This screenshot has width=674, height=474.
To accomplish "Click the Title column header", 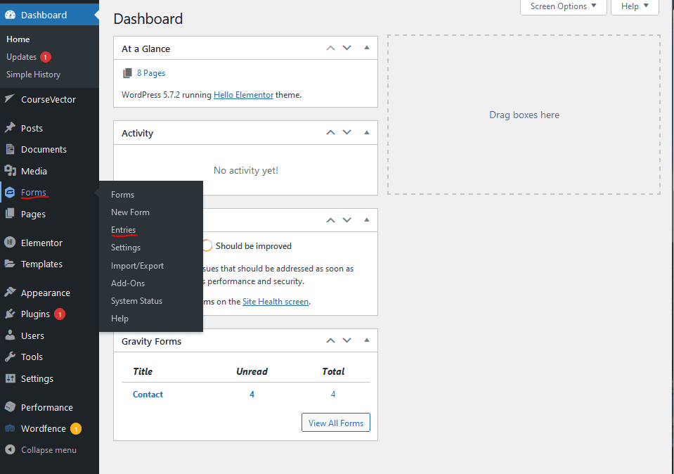I will [x=143, y=371].
